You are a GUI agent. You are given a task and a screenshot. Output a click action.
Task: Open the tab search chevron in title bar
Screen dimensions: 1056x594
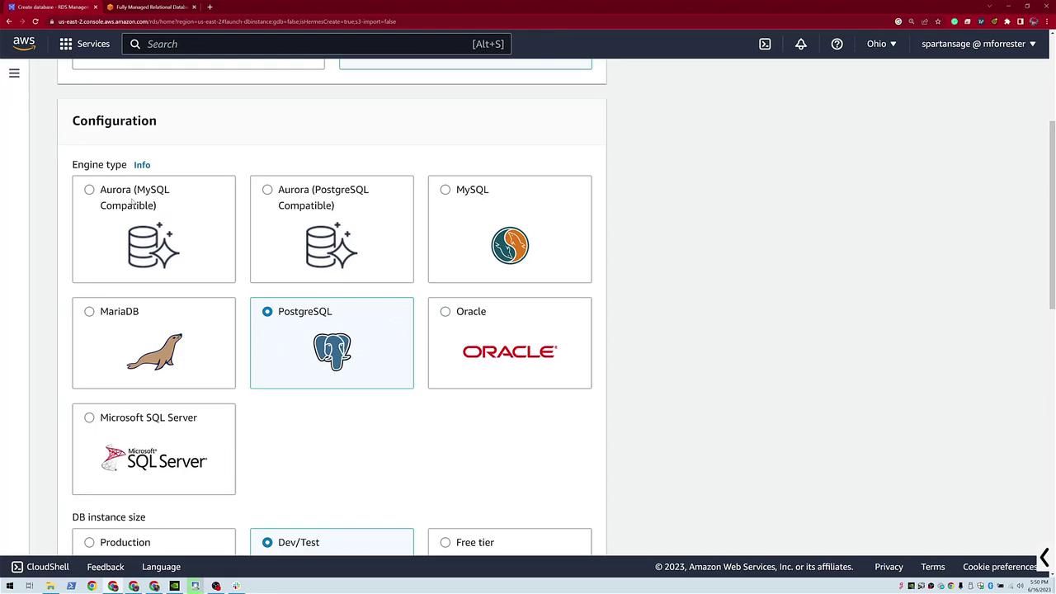tap(989, 7)
